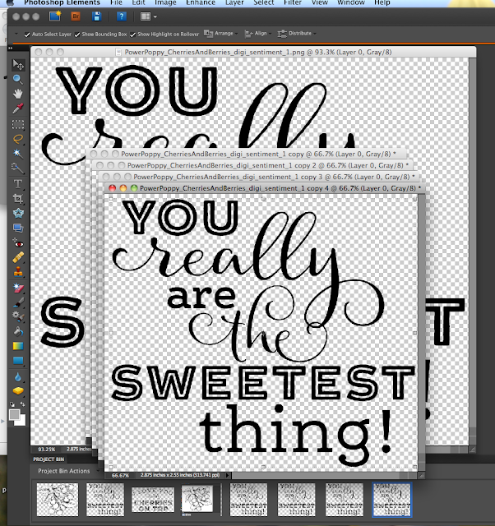Select the Sponge tool
Image resolution: width=495 pixels, height=526 pixels.
(18, 391)
